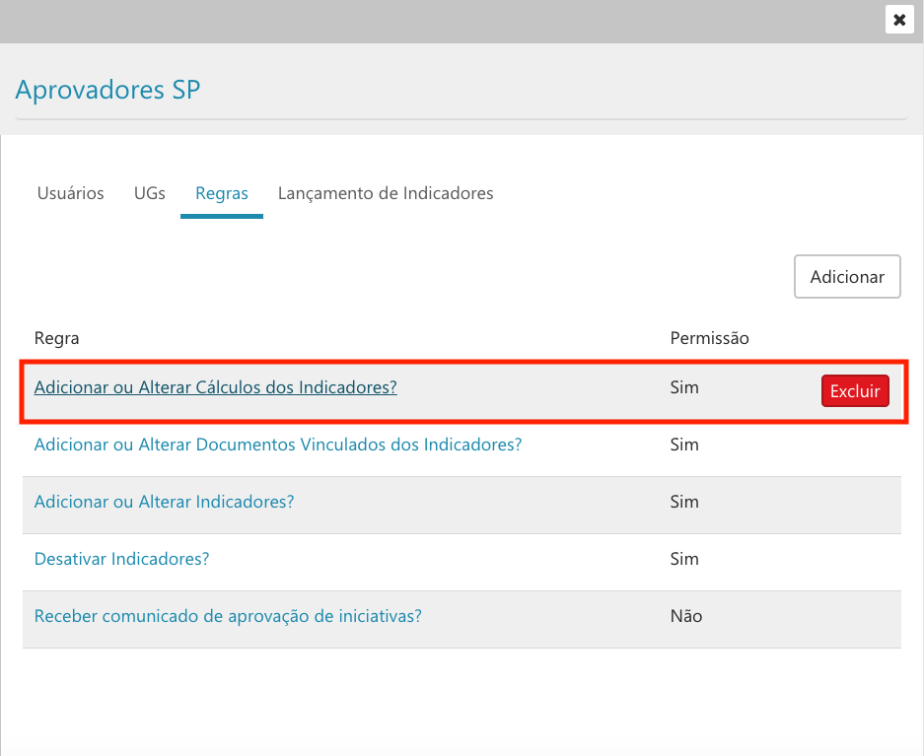Click the Permissão column header
Screen dimensions: 924x756
(x=709, y=338)
